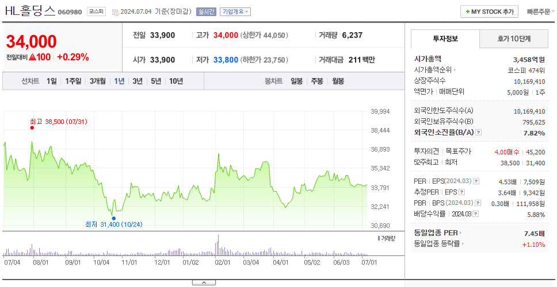Open the 빠른주문 dropdown
The height and width of the screenshot is (287, 557).
(541, 11)
